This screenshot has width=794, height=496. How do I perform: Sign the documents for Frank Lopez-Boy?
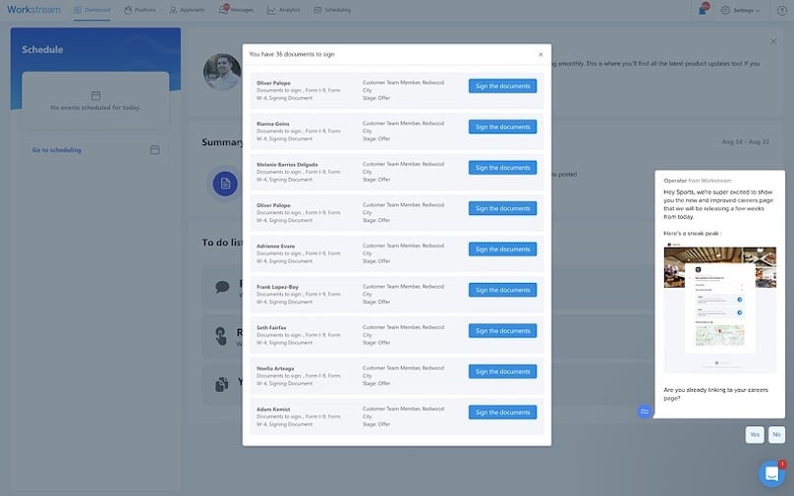tap(502, 290)
